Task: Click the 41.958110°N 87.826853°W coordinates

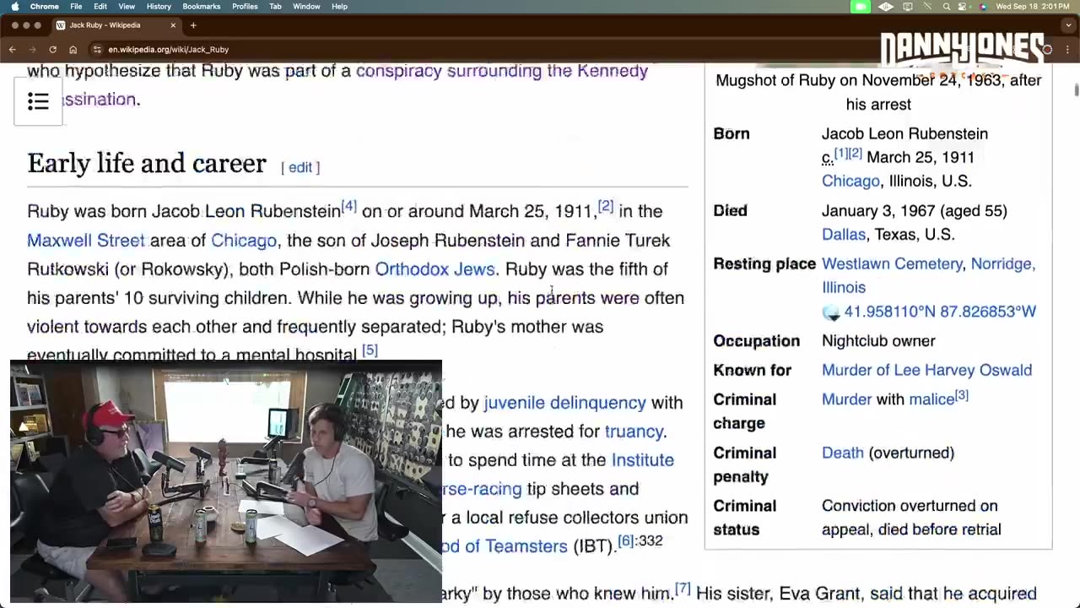Action: click(940, 312)
